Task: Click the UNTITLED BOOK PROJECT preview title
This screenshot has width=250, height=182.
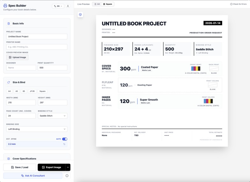Action: tap(134, 24)
